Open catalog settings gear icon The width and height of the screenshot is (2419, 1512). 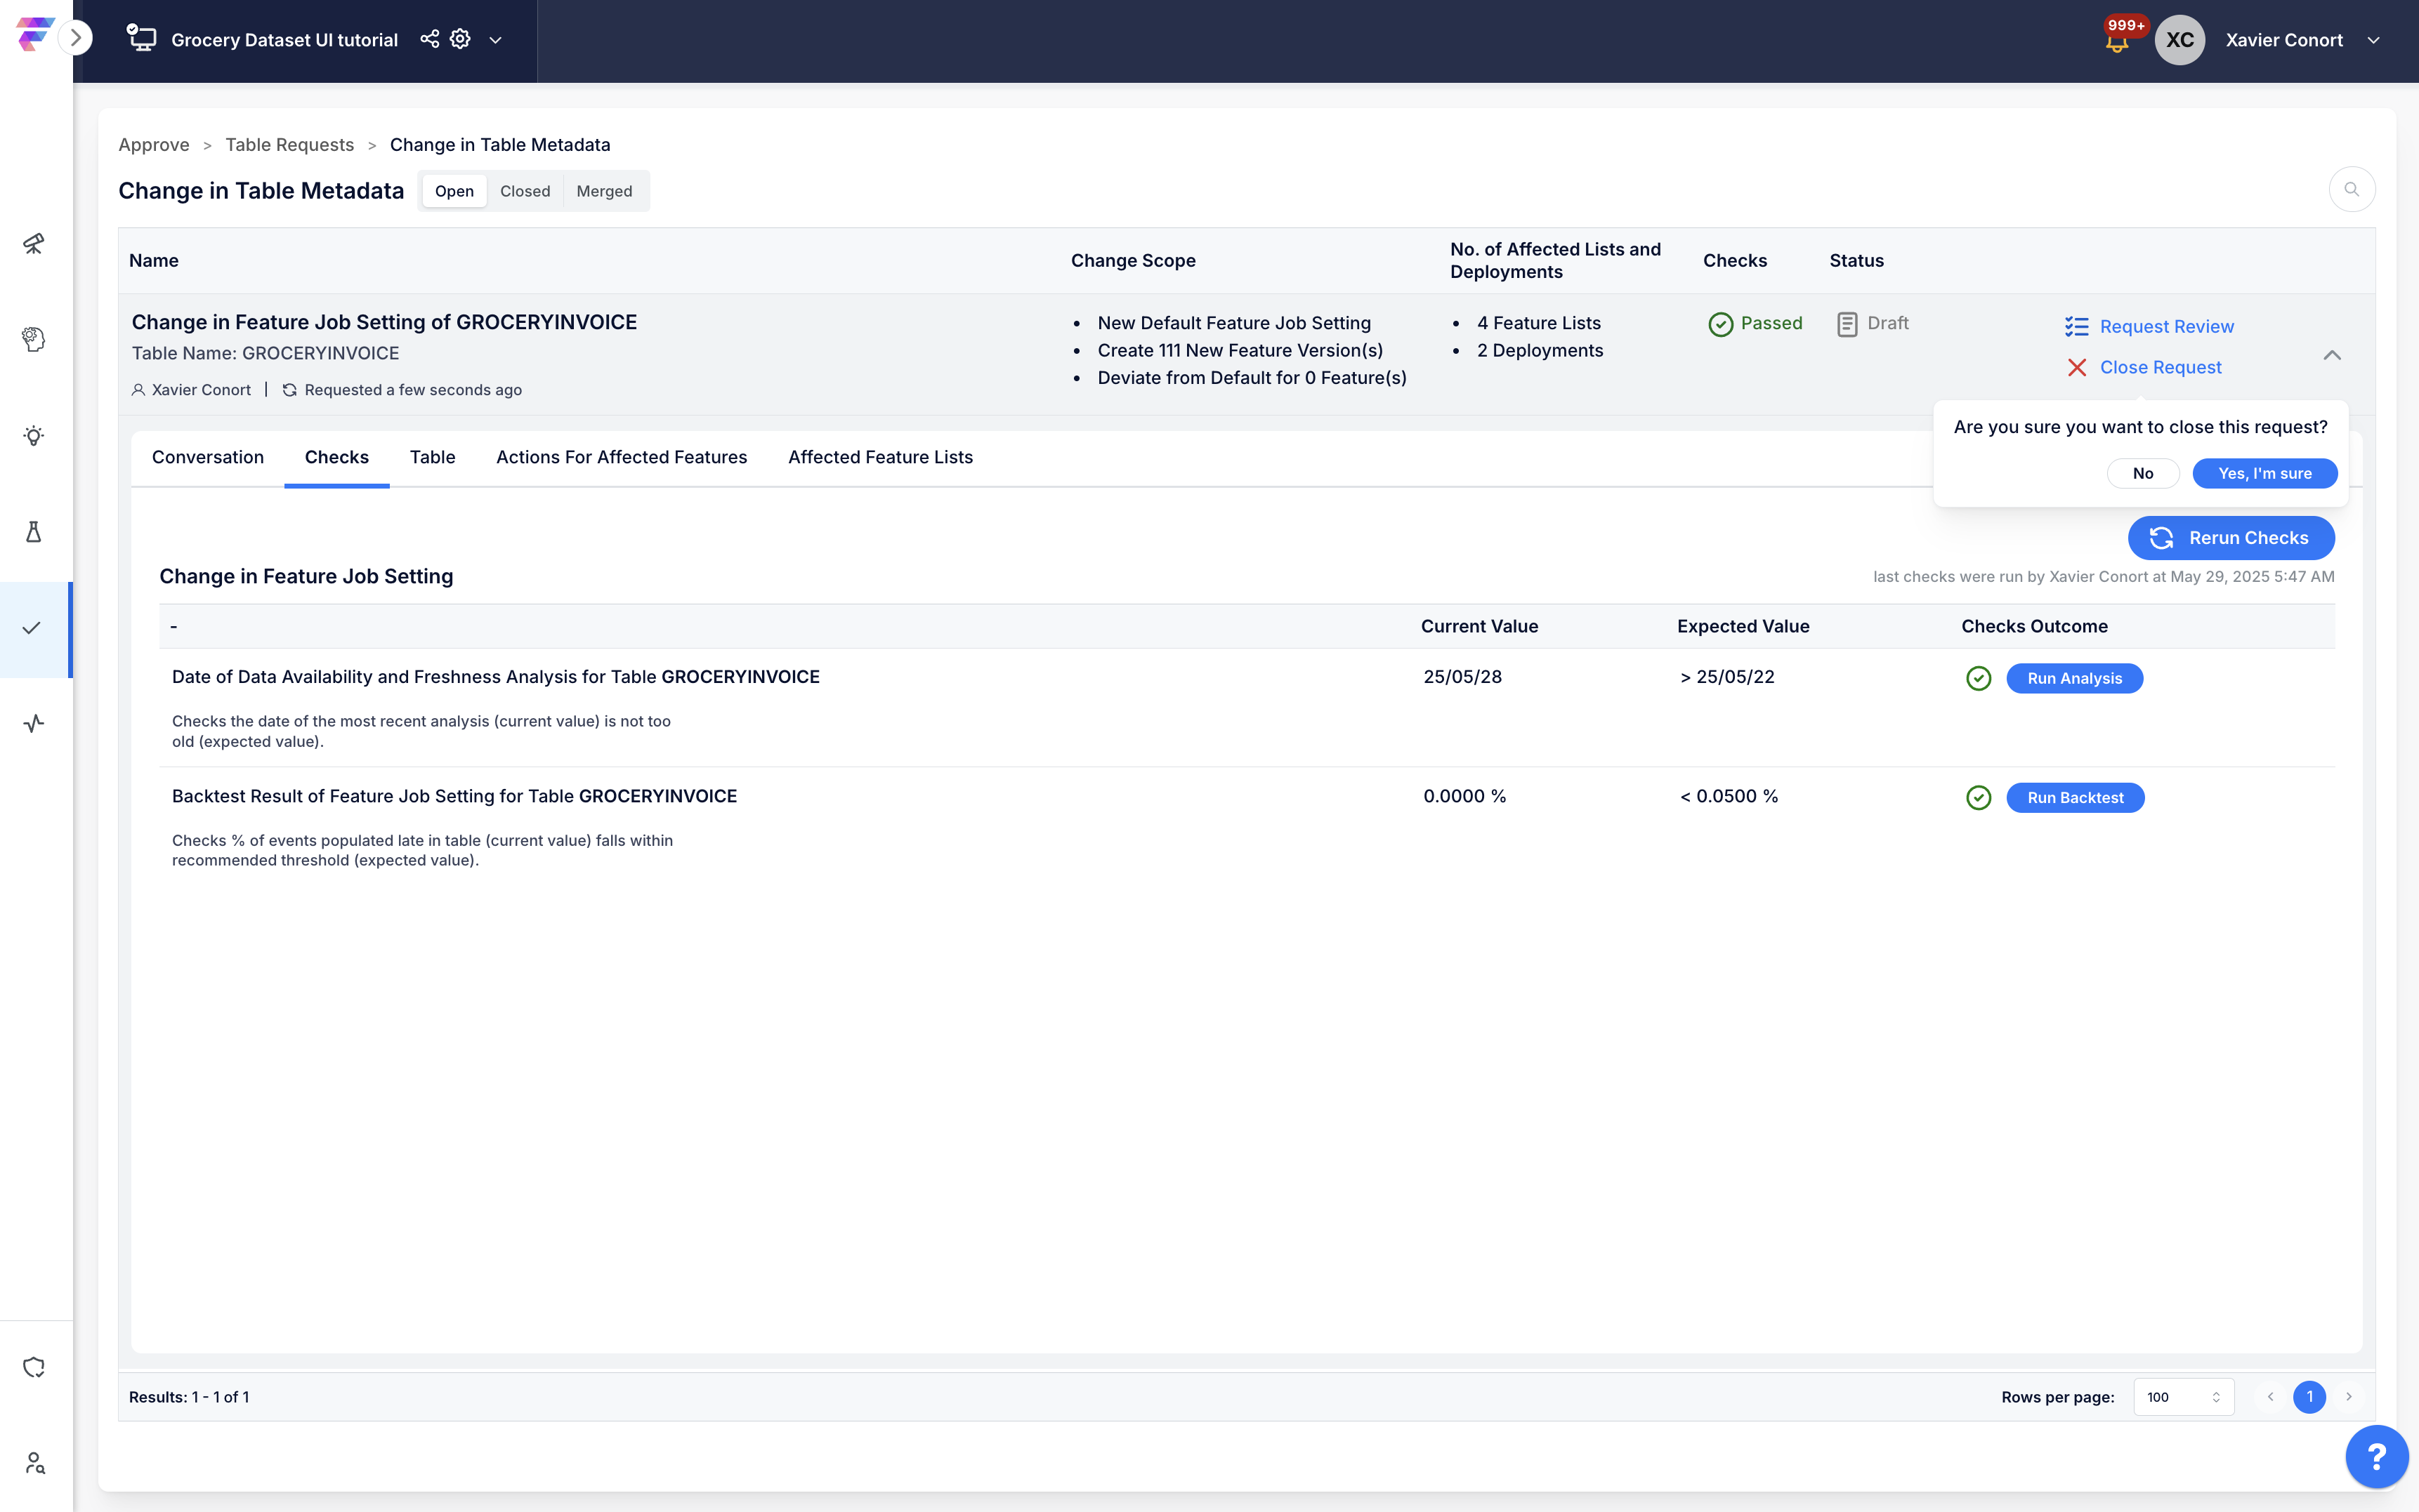(460, 39)
